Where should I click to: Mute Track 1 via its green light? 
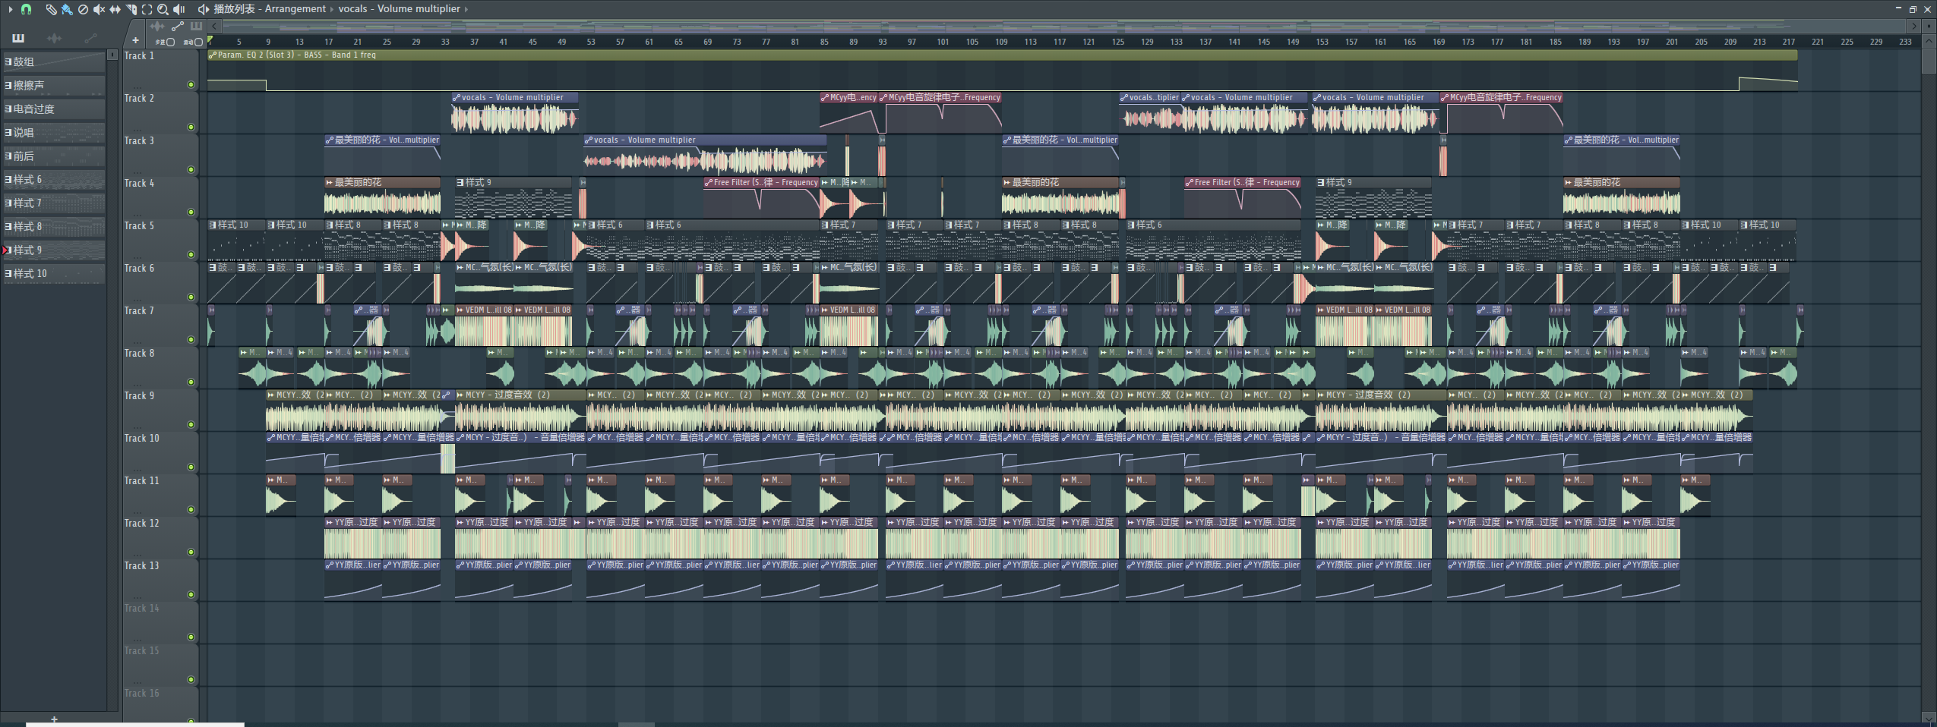pos(191,84)
